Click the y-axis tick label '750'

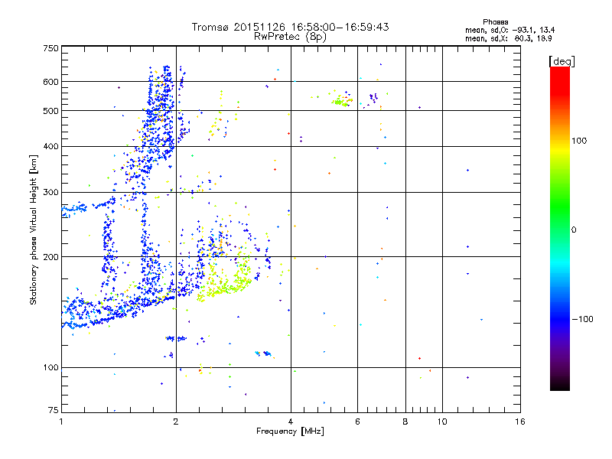tap(50, 48)
